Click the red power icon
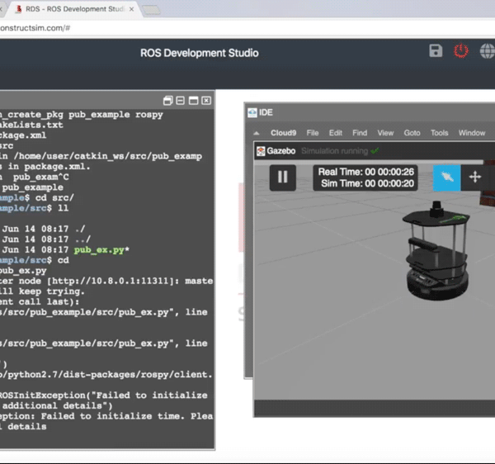 point(461,51)
